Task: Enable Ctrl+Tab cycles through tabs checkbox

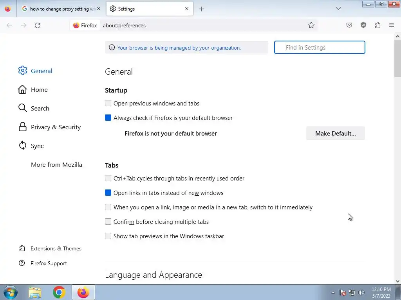Action: coord(108,178)
